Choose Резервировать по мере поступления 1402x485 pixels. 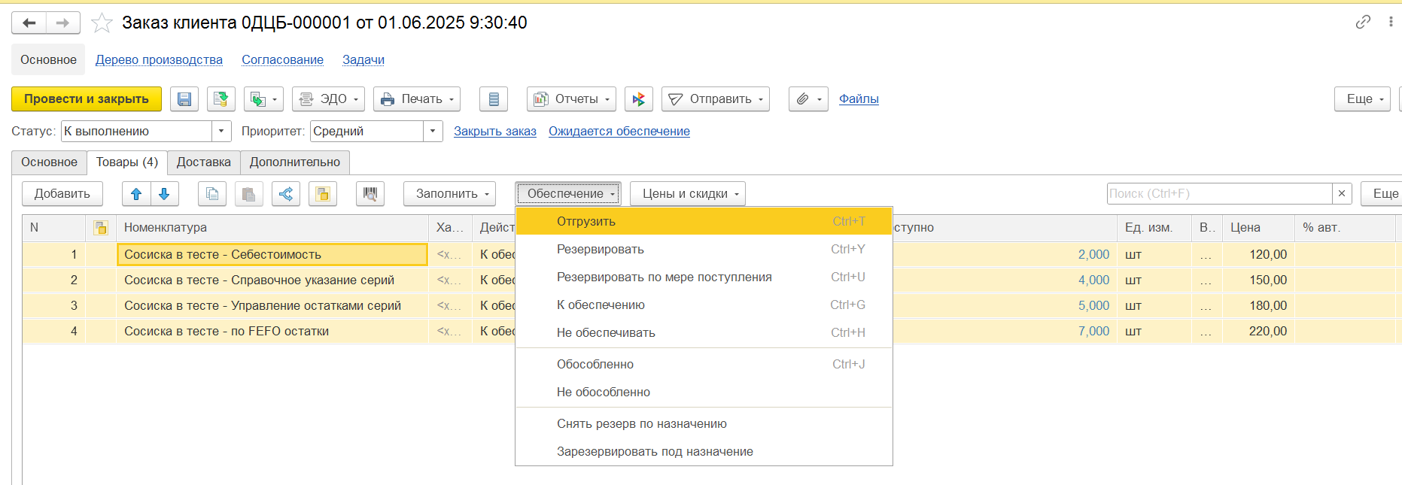(664, 277)
